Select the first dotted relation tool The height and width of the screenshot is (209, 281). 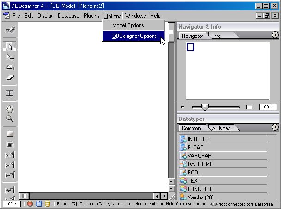pyautogui.click(x=10, y=155)
